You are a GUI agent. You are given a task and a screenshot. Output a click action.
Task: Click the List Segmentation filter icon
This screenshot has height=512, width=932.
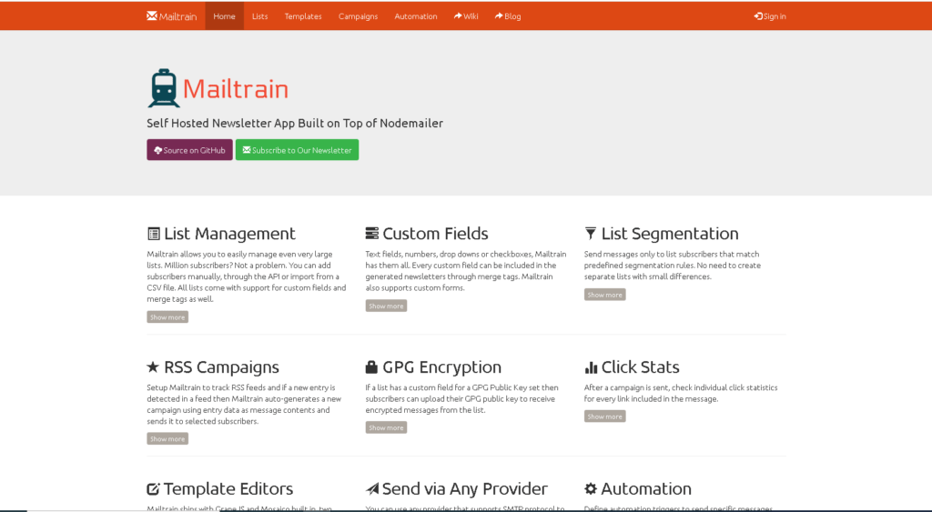click(590, 233)
